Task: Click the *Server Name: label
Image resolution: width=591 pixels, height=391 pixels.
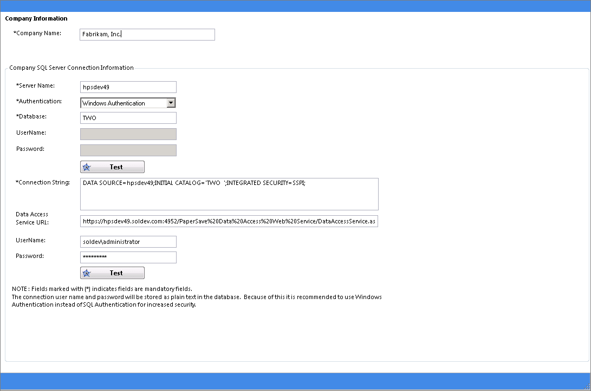Action: tap(35, 85)
